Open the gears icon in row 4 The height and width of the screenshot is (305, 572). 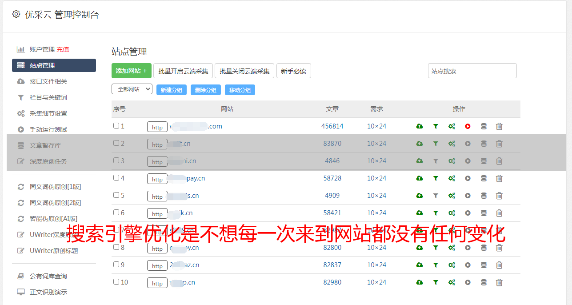[452, 178]
